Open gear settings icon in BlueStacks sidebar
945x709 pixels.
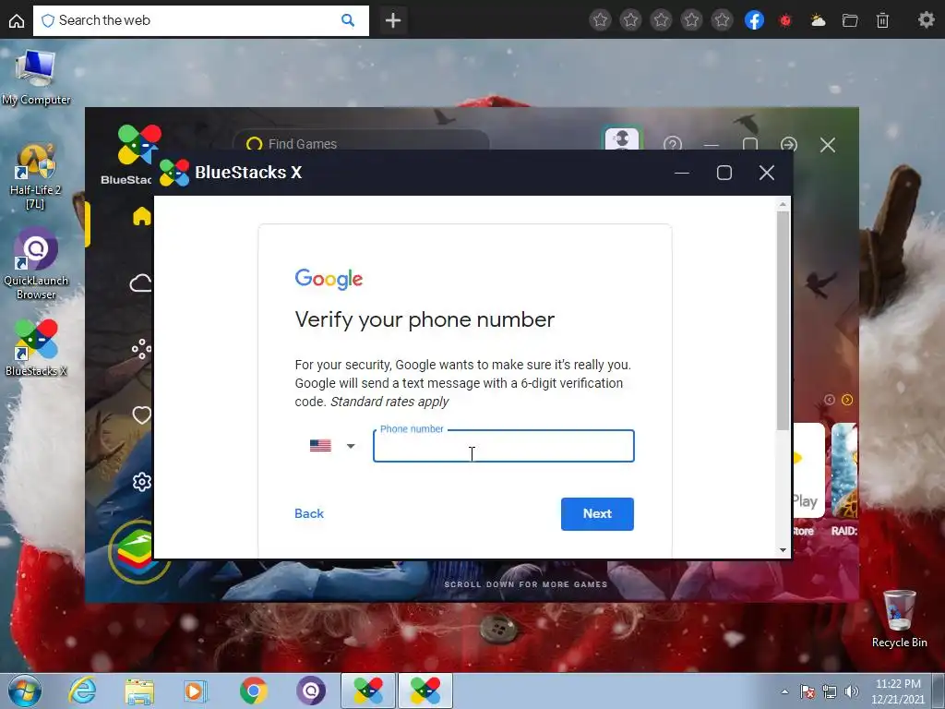coord(141,482)
